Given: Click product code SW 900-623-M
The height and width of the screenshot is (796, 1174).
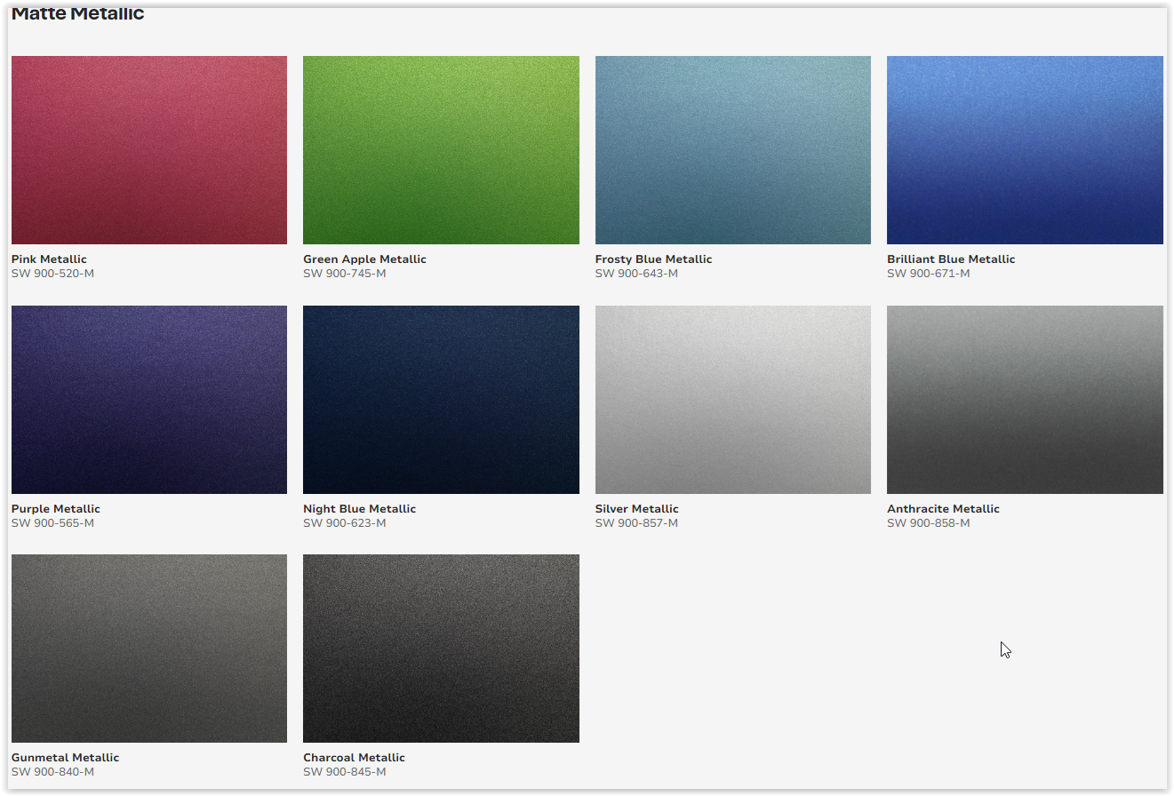Looking at the screenshot, I should coord(344,523).
